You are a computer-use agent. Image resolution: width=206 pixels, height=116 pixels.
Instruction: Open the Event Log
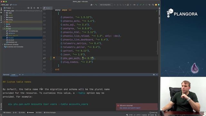tap(153, 112)
